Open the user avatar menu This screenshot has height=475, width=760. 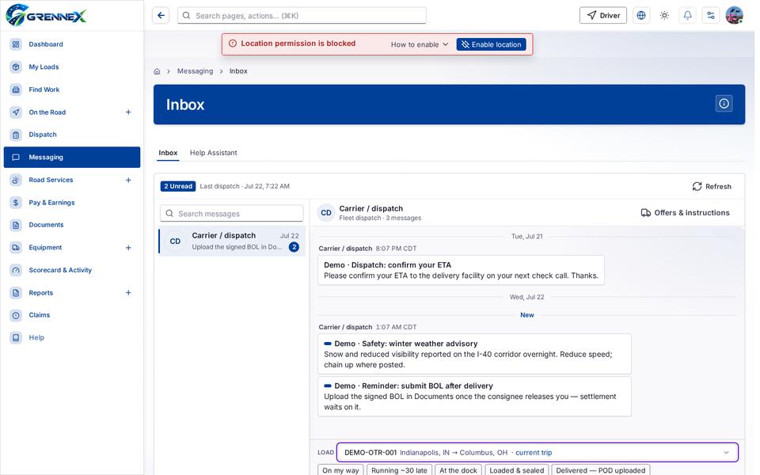[x=735, y=16]
